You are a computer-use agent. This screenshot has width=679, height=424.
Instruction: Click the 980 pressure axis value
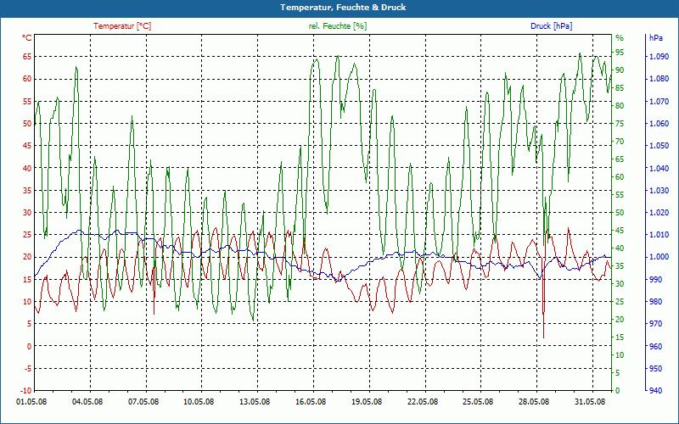tap(656, 302)
